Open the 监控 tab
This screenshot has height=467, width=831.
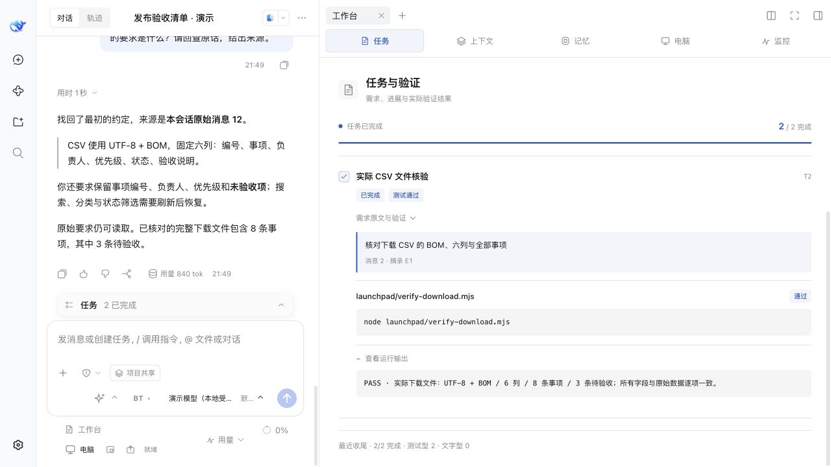tap(776, 41)
